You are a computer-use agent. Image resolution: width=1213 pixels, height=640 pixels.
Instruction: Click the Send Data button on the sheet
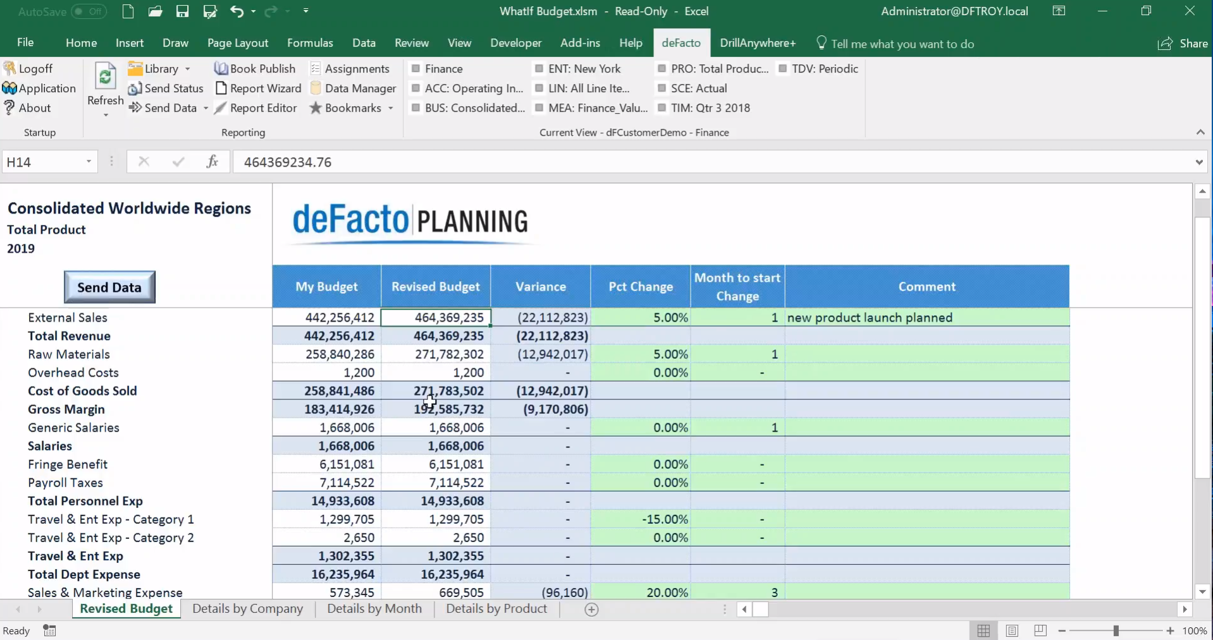coord(109,287)
